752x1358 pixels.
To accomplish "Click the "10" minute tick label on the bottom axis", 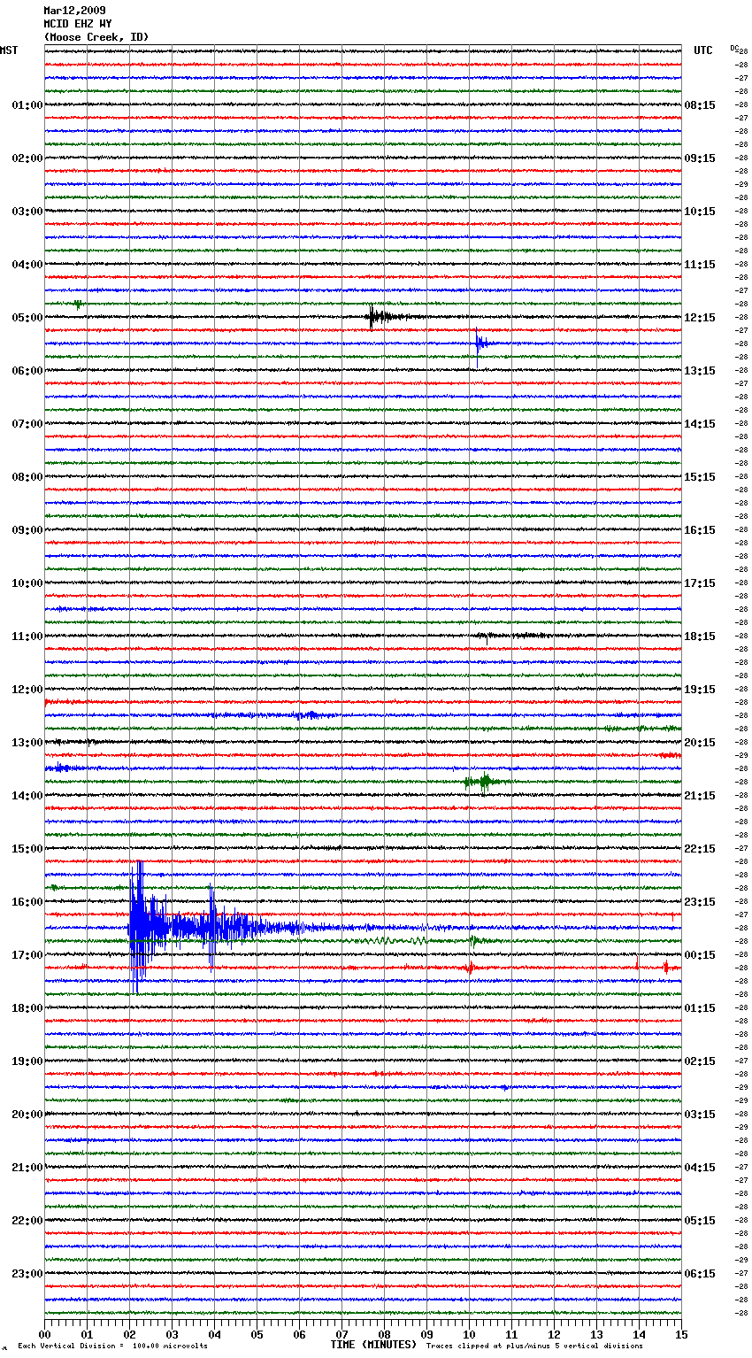I will click(x=469, y=1334).
